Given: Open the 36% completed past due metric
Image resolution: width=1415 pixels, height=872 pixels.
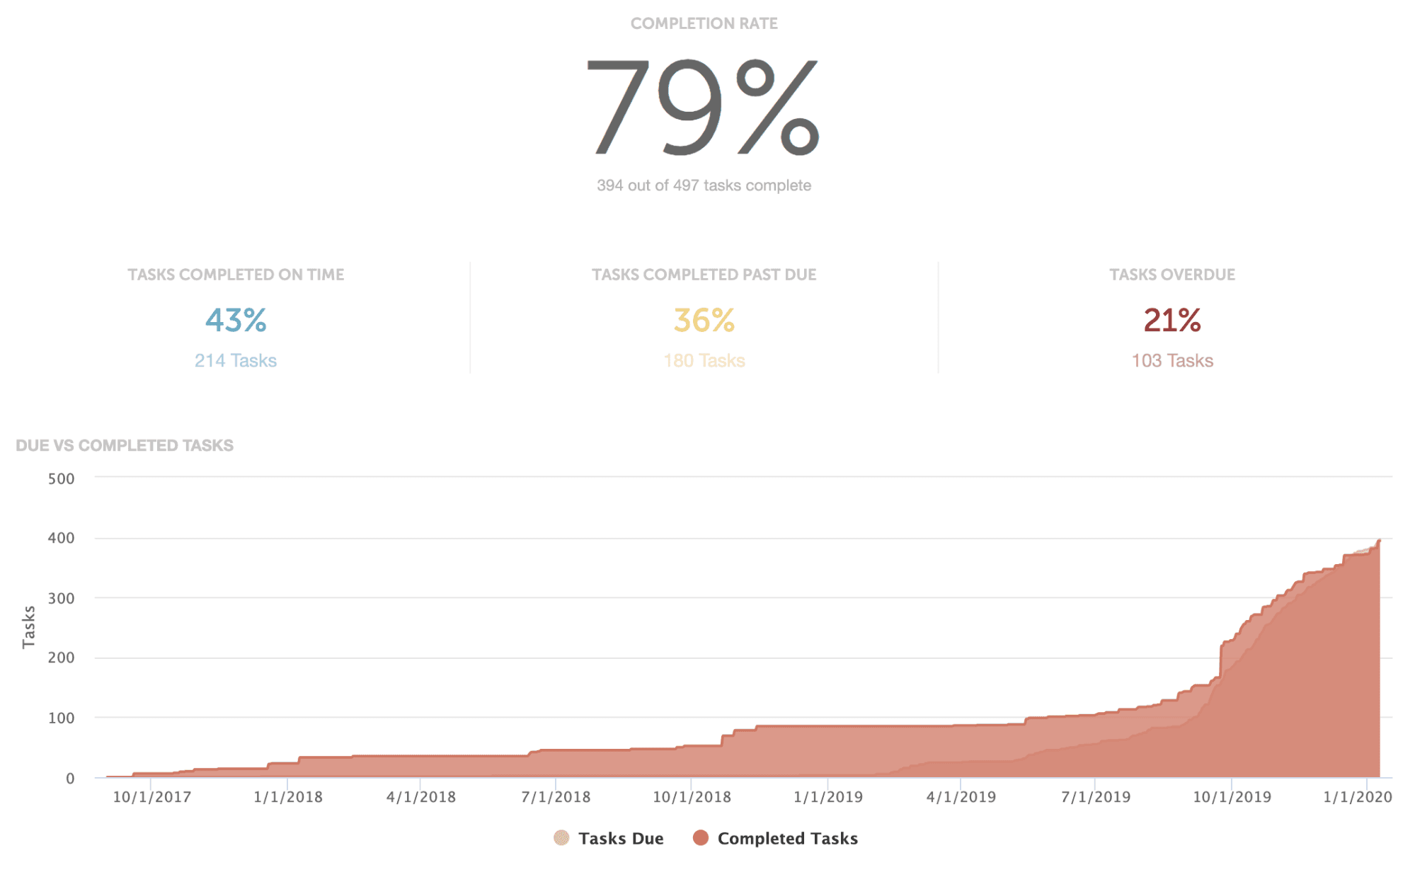Looking at the screenshot, I should [704, 320].
